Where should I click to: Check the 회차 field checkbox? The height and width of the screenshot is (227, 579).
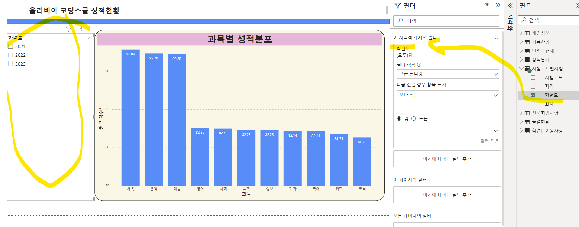[533, 104]
